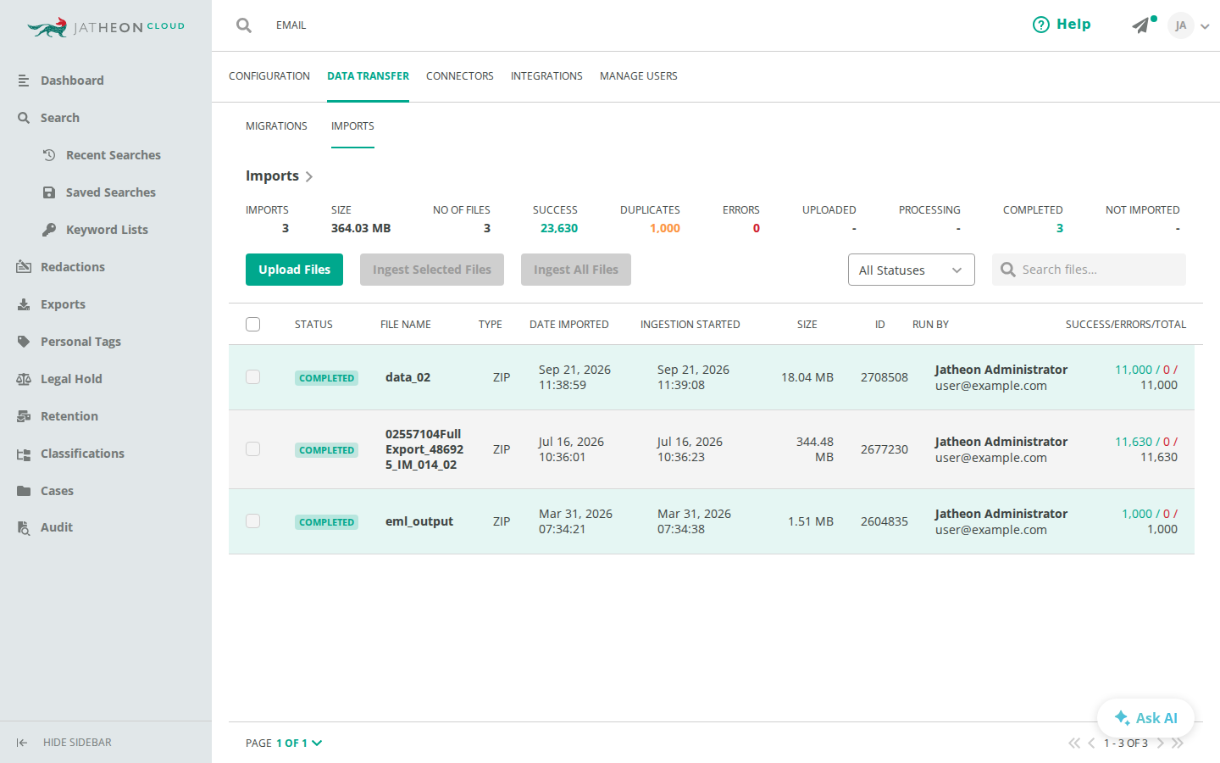Open the page 1 of 1 selector
The width and height of the screenshot is (1220, 763).
pos(299,743)
